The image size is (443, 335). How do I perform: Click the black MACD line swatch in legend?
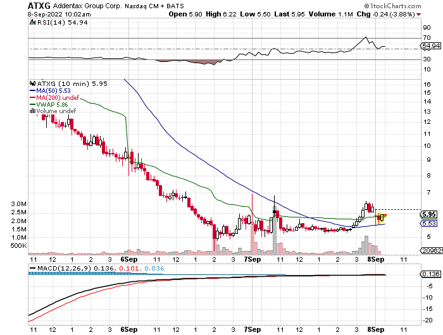[x=32, y=269]
